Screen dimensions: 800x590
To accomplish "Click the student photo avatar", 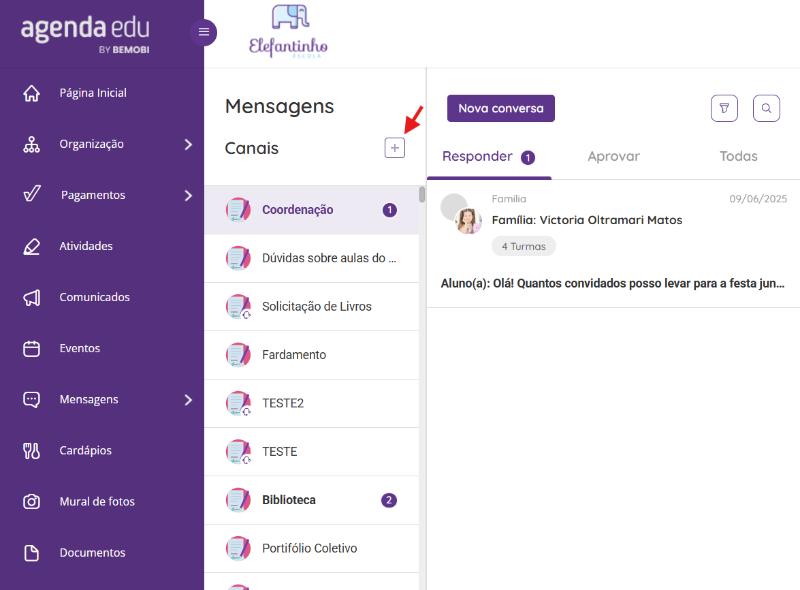I will click(468, 221).
